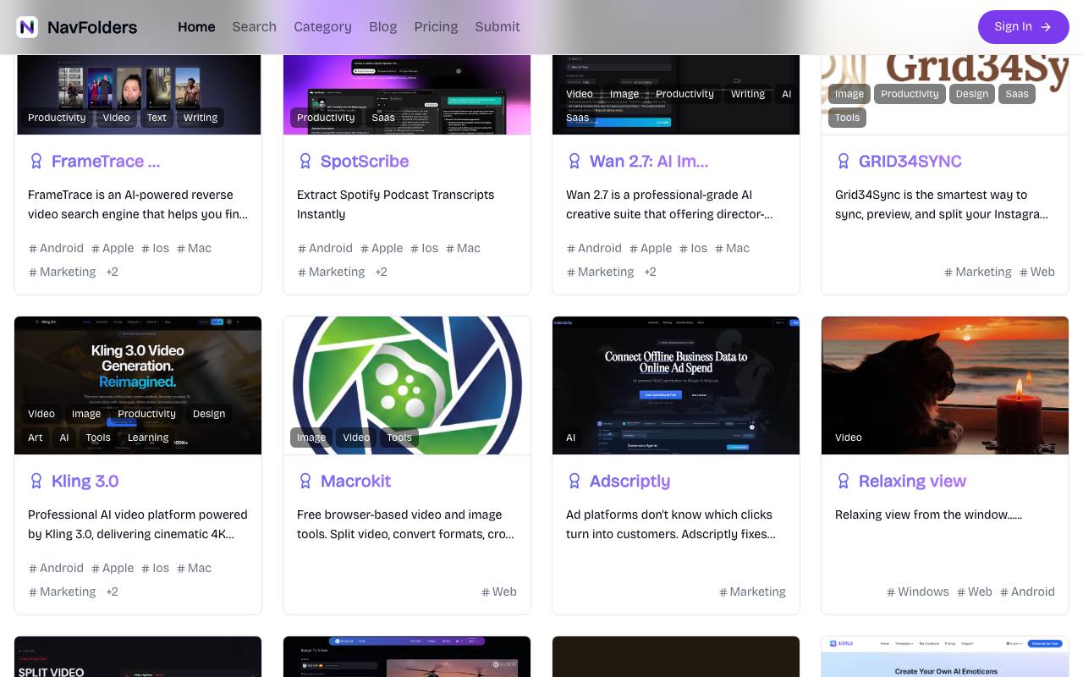Go to the Search page

[255, 27]
